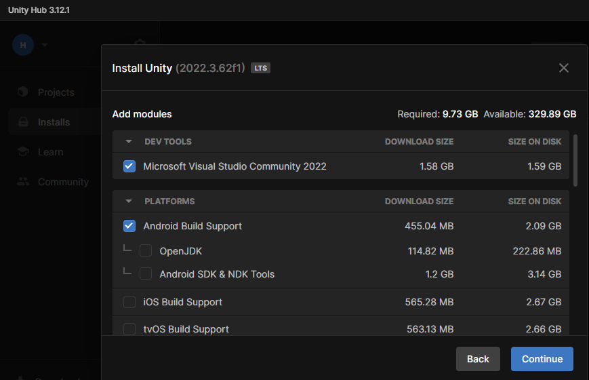Open the account dropdown arrow
589x380 pixels.
click(x=45, y=45)
